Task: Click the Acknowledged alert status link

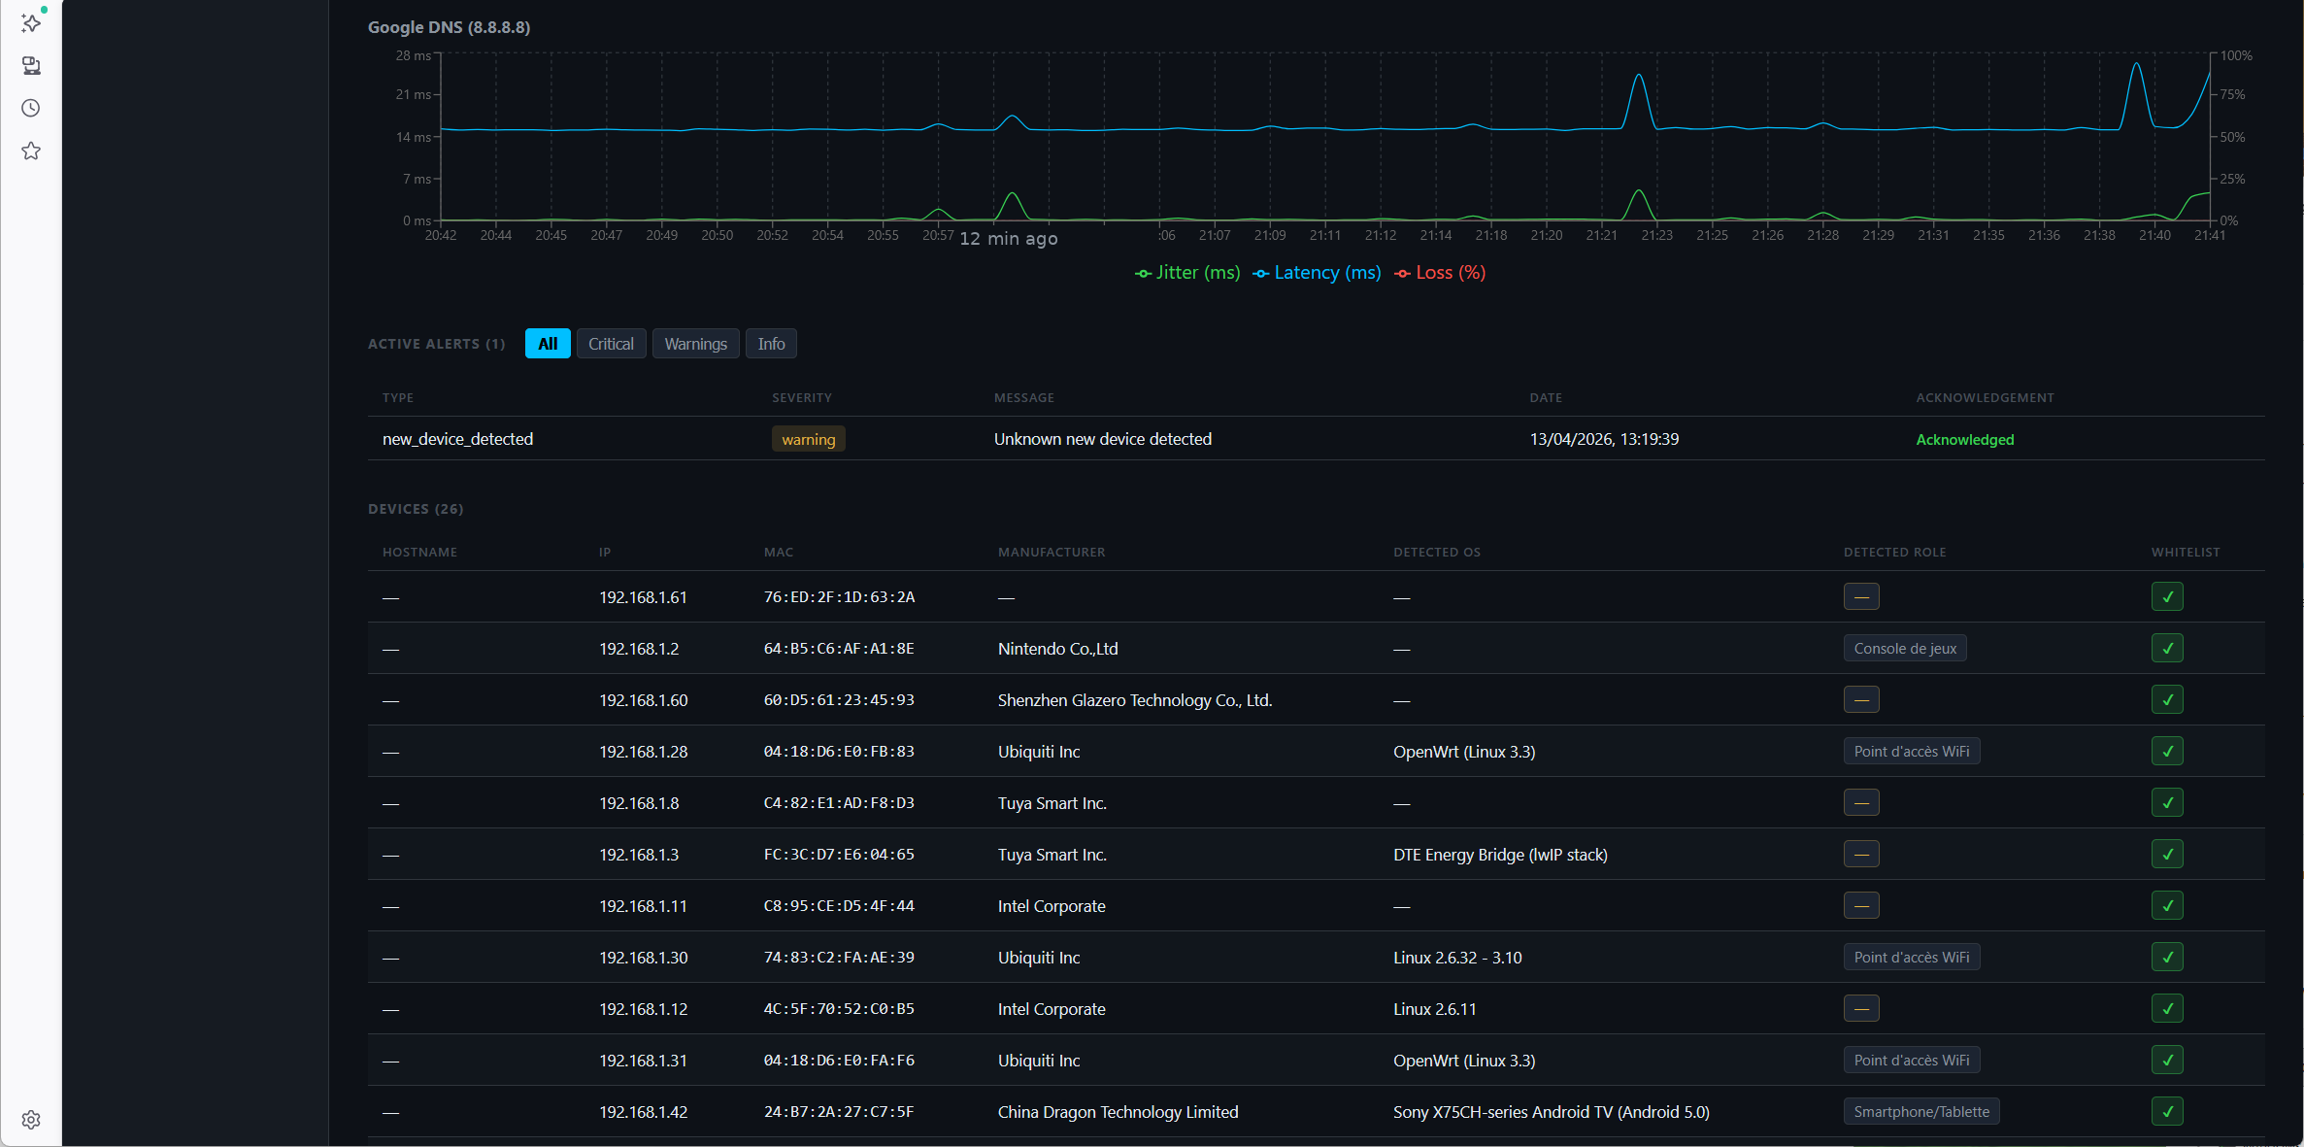Action: [1964, 440]
